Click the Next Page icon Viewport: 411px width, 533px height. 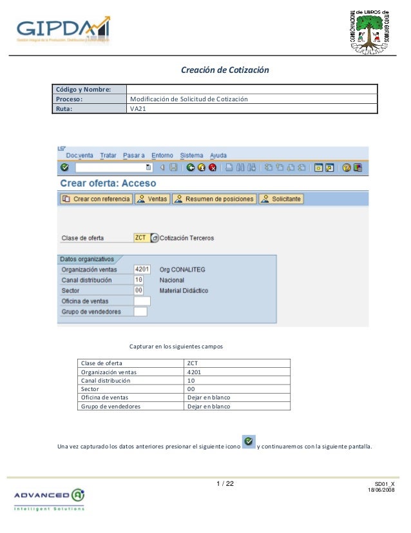[291, 167]
